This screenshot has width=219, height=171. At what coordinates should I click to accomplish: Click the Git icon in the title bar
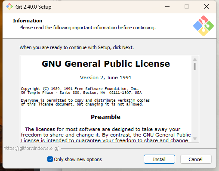tap(9, 6)
